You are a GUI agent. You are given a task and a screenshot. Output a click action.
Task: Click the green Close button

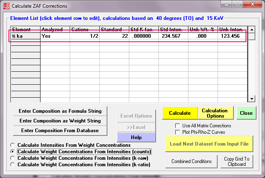click(x=246, y=113)
